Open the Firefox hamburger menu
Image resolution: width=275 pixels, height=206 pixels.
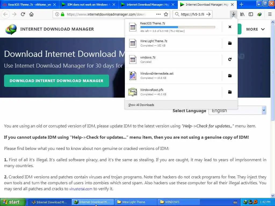click(270, 14)
